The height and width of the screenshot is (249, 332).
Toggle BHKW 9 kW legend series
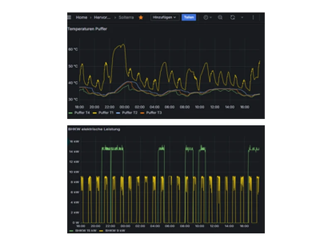[x=112, y=231]
